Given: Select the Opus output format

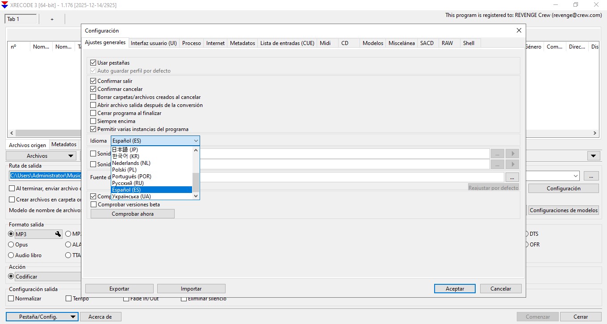Looking at the screenshot, I should pos(11,244).
